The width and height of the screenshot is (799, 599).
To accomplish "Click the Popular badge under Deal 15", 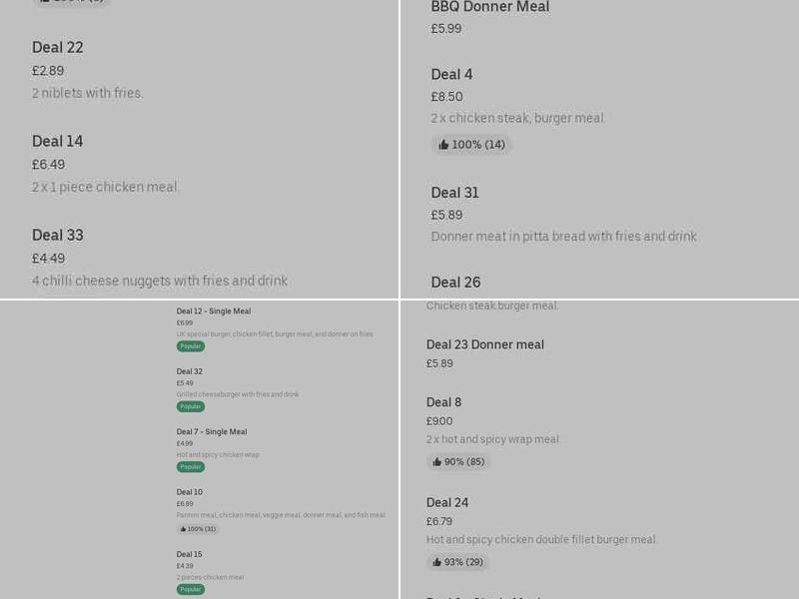I will (191, 589).
